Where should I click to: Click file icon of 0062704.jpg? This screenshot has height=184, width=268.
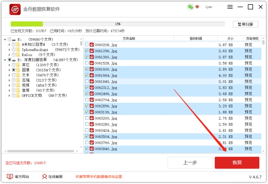tap(92, 100)
